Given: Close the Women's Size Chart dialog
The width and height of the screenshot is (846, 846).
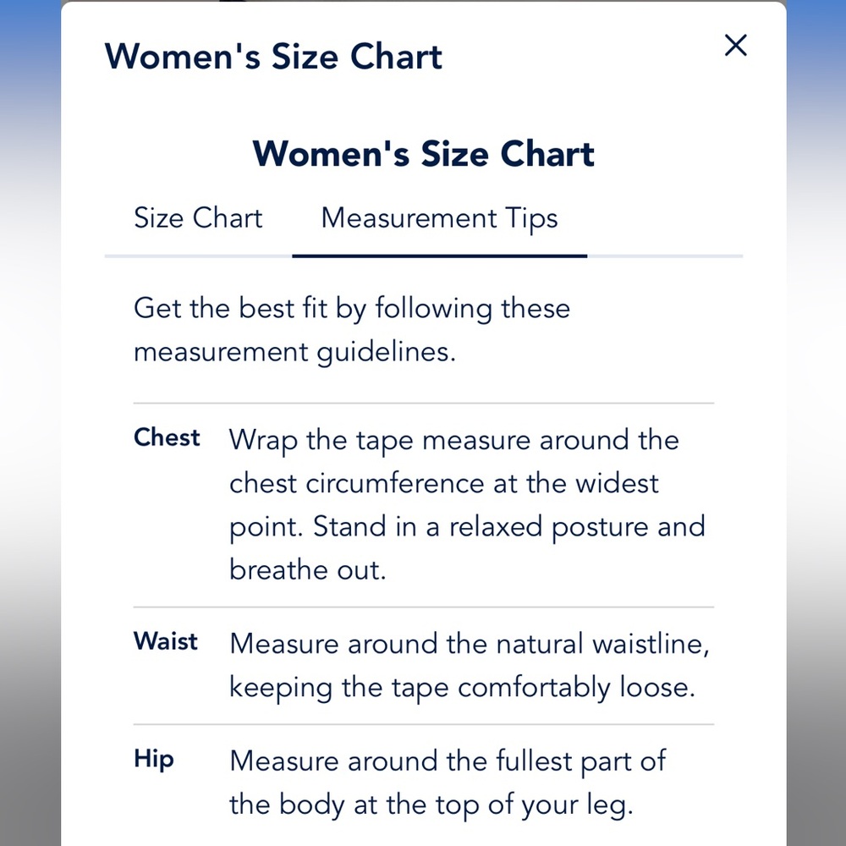Looking at the screenshot, I should [x=735, y=46].
